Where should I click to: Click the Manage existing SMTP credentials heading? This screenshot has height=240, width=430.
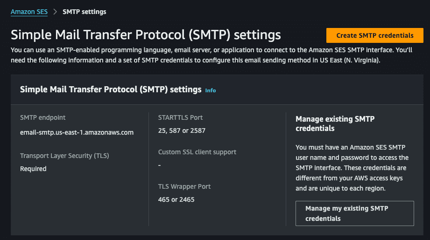pyautogui.click(x=335, y=123)
